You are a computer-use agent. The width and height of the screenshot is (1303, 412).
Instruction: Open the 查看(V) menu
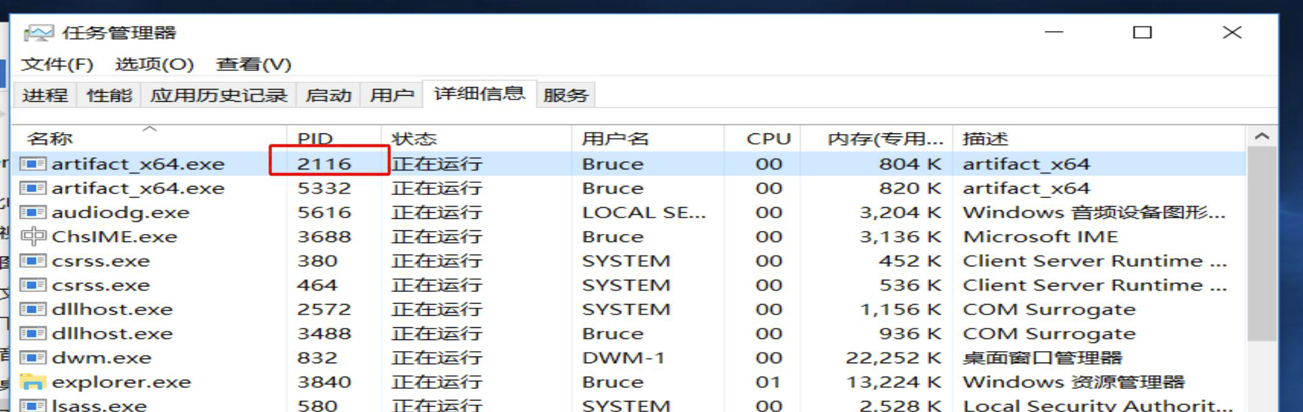(x=254, y=64)
